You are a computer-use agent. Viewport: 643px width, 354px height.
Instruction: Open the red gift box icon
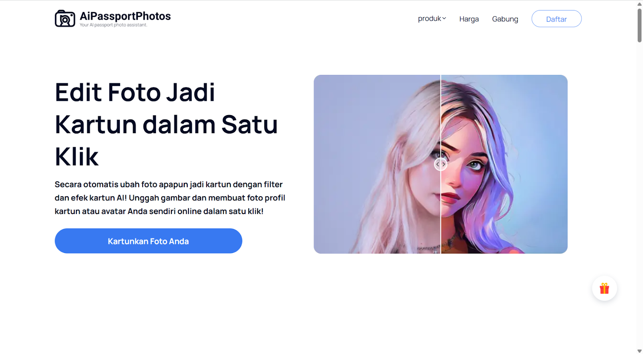pyautogui.click(x=604, y=288)
